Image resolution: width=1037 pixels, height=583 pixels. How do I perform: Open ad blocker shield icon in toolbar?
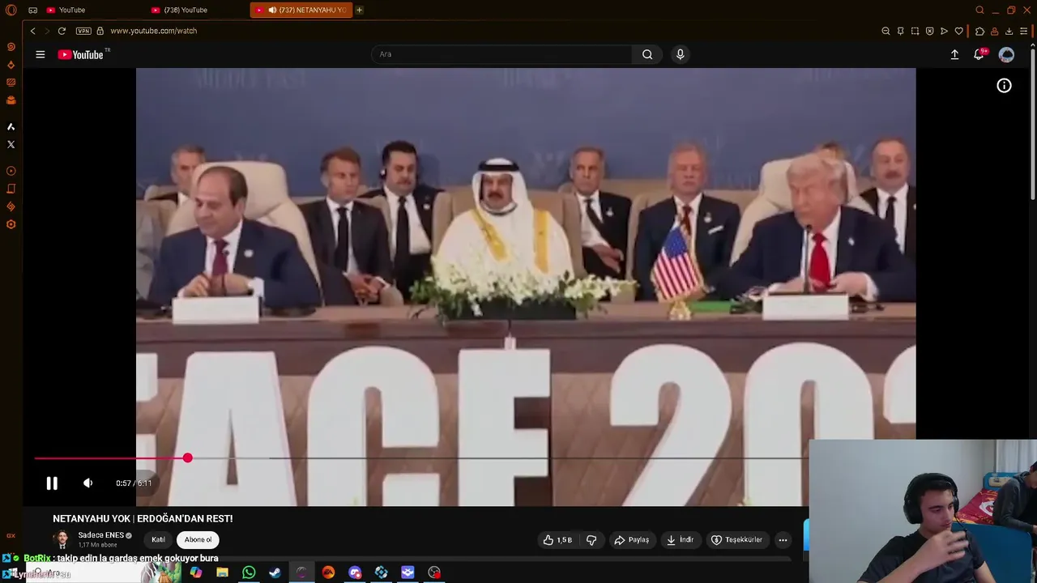pyautogui.click(x=929, y=31)
